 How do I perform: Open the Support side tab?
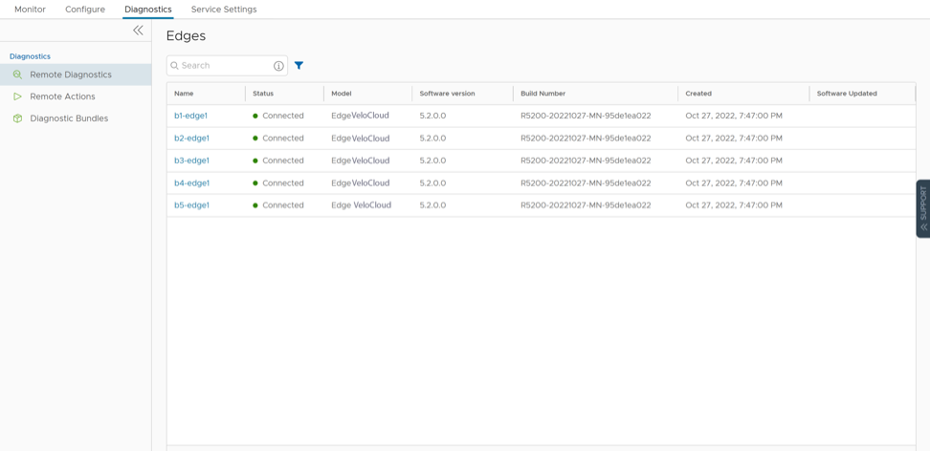click(x=922, y=207)
